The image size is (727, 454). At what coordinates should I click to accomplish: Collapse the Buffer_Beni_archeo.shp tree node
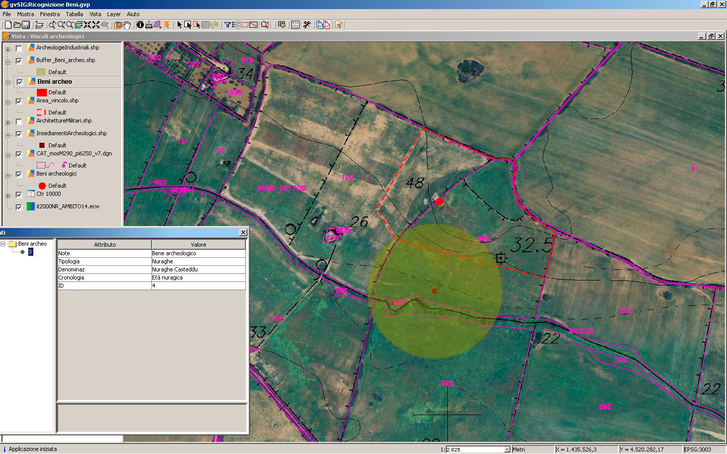(x=8, y=62)
